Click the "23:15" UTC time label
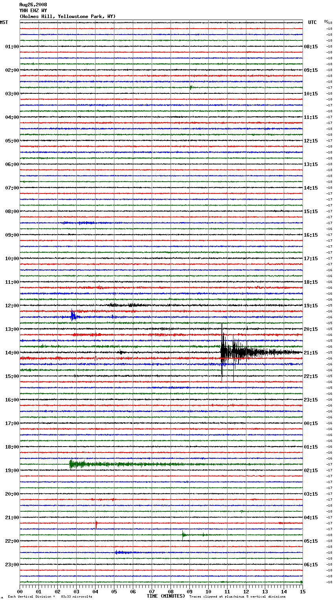The image size is (334, 602). tap(311, 400)
